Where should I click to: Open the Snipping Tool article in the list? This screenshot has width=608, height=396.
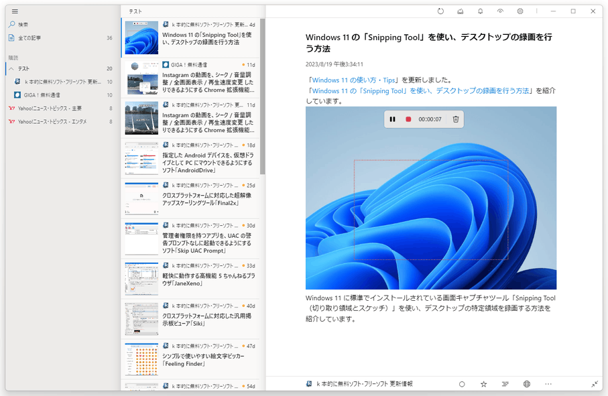point(190,38)
